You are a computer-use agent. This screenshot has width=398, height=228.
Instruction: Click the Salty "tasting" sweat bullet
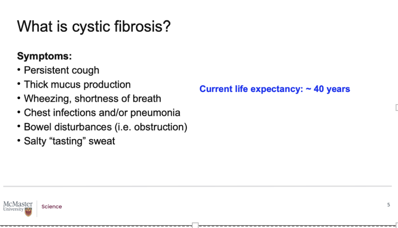69,141
